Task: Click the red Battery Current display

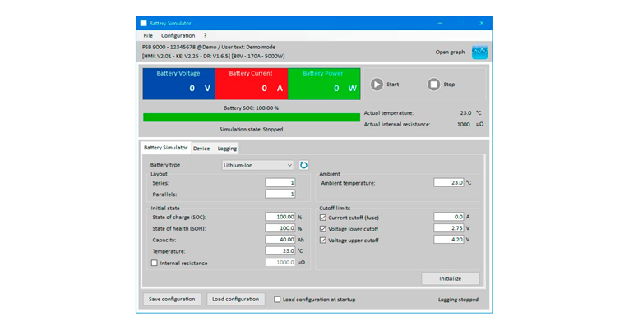Action: click(x=252, y=84)
